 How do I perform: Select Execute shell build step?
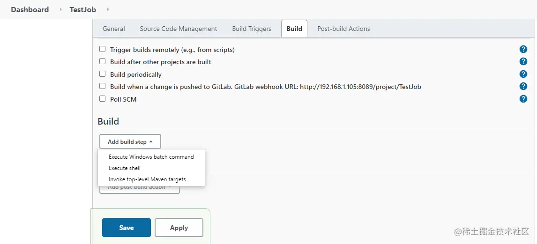point(125,168)
